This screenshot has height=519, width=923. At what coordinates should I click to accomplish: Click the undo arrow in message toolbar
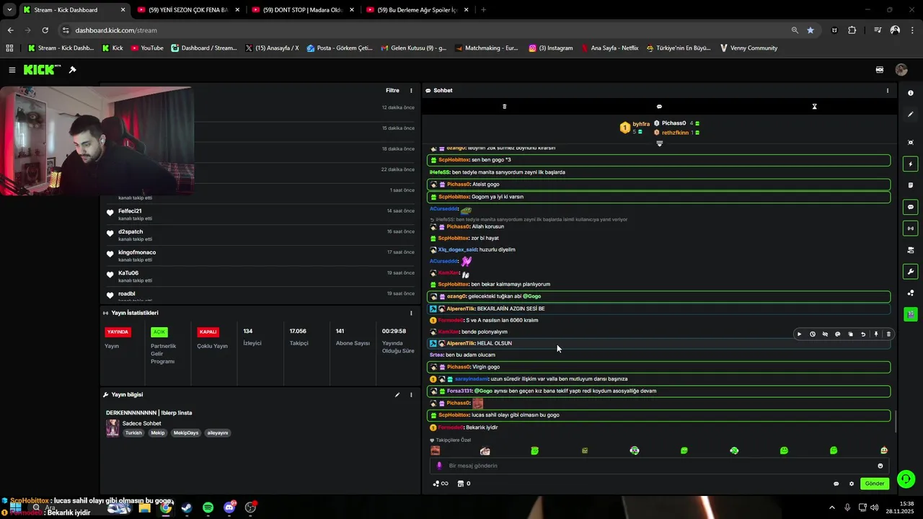(x=863, y=334)
